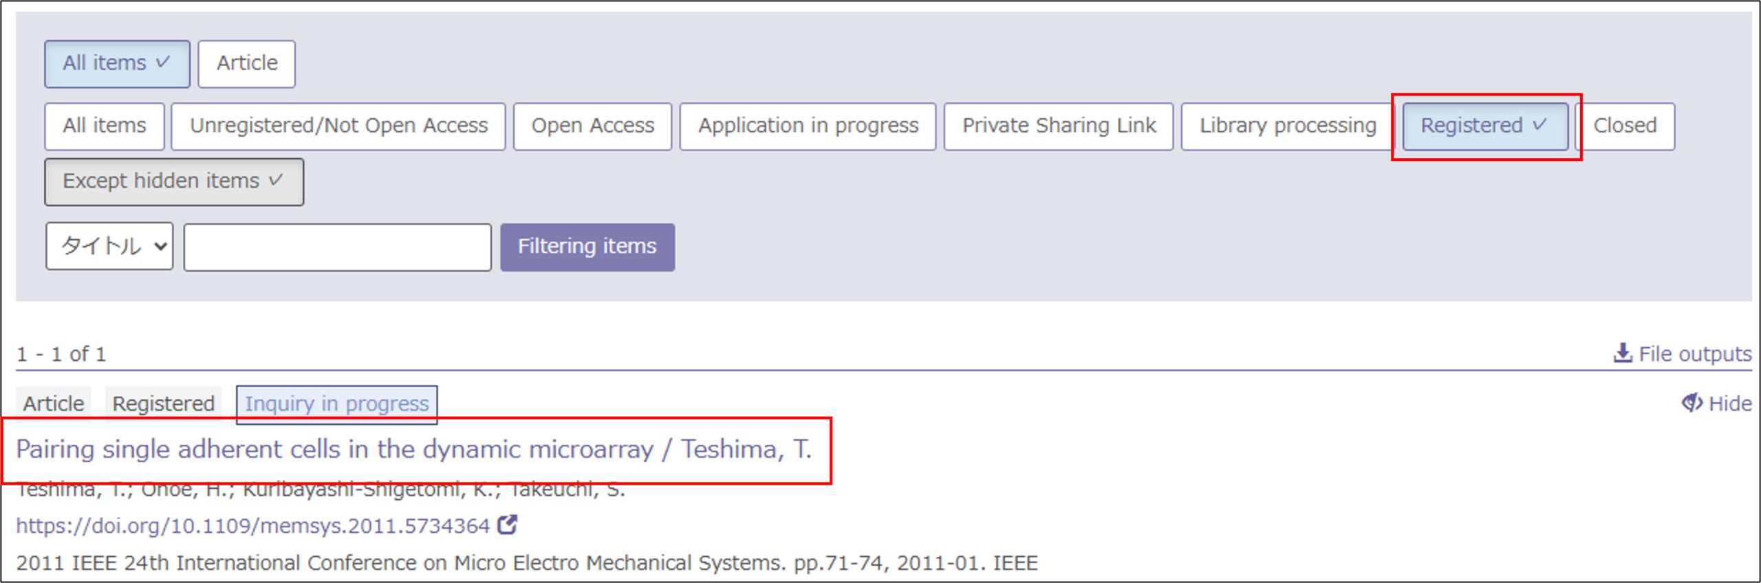The image size is (1761, 583).
Task: Open the external link icon next to the DOI
Action: coord(508,525)
